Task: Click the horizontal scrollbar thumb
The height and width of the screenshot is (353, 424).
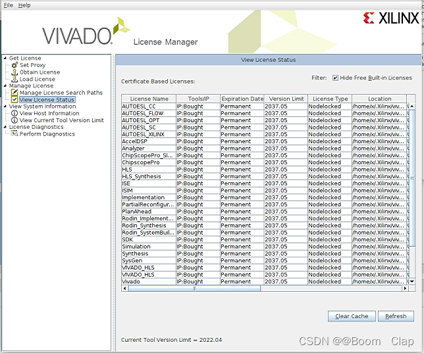Action: coord(194,288)
